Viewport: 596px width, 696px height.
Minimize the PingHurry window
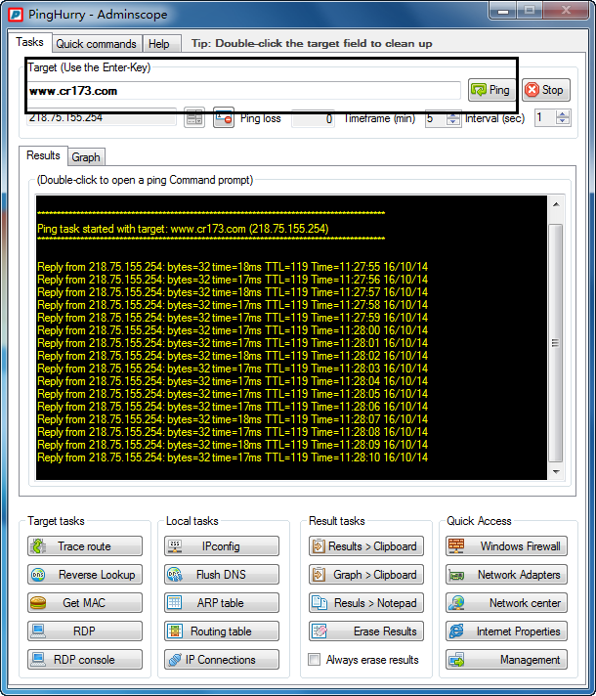(503, 11)
